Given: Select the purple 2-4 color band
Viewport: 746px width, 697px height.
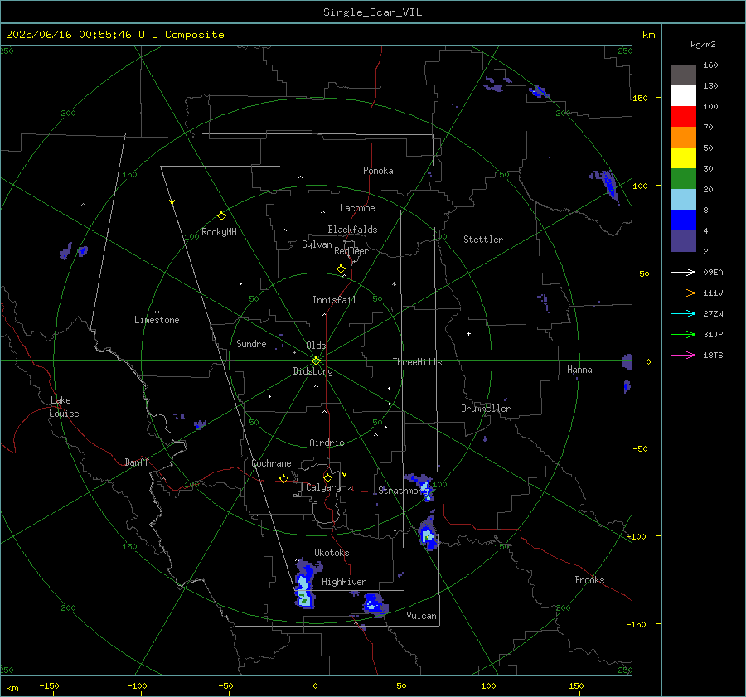Looking at the screenshot, I should pyautogui.click(x=683, y=241).
